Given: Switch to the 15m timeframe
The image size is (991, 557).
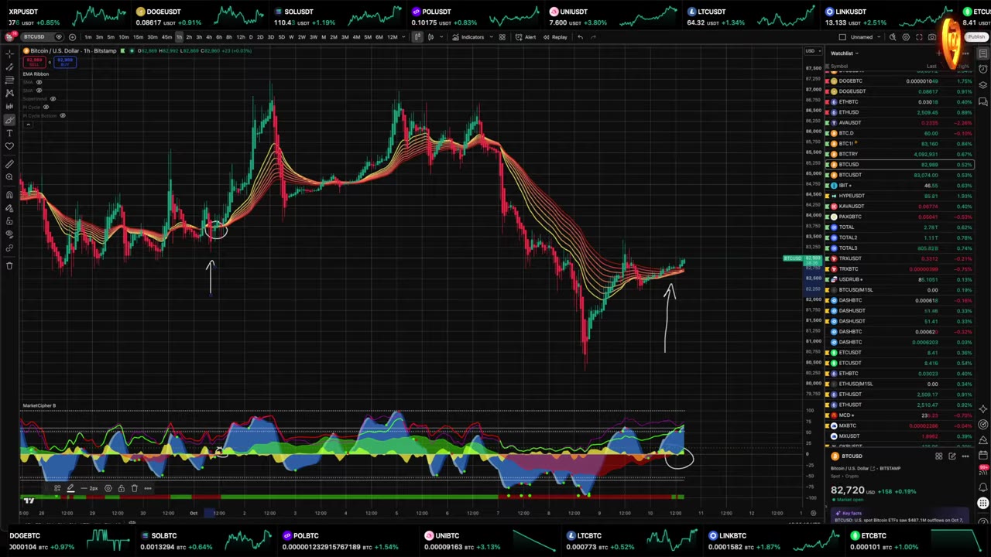Looking at the screenshot, I should tap(138, 37).
